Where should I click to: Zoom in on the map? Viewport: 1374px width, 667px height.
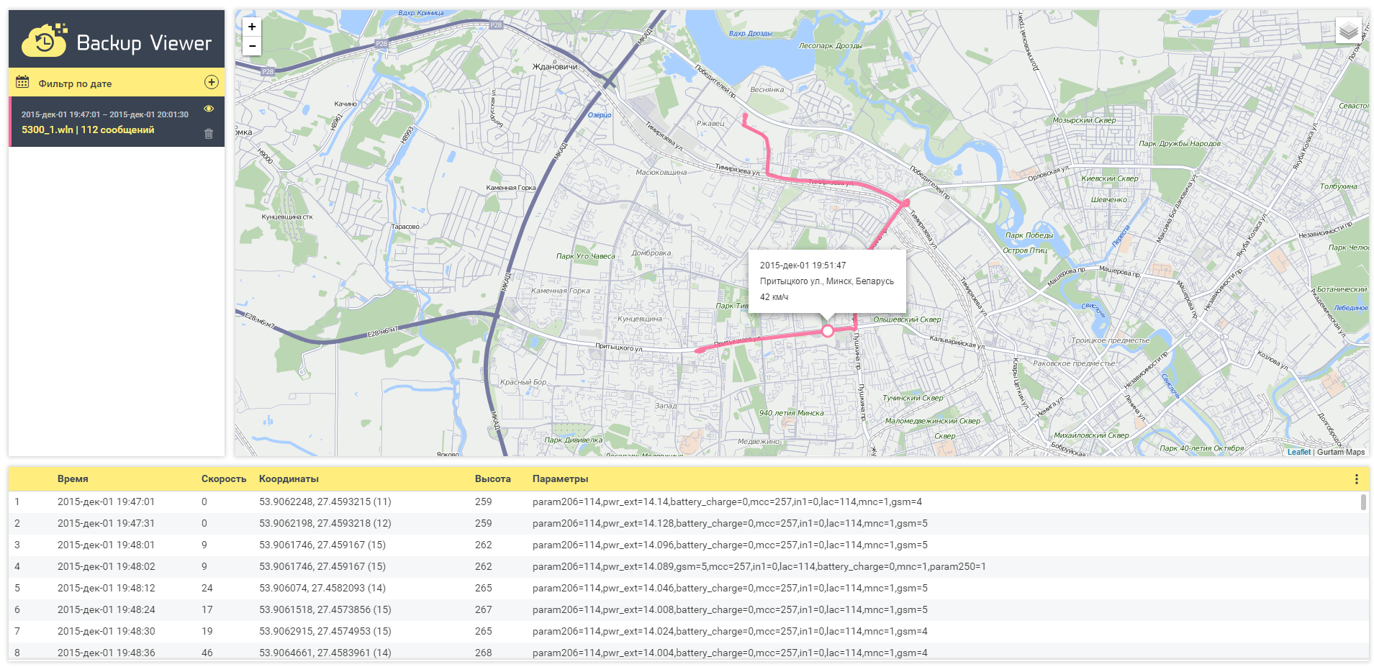tap(252, 27)
